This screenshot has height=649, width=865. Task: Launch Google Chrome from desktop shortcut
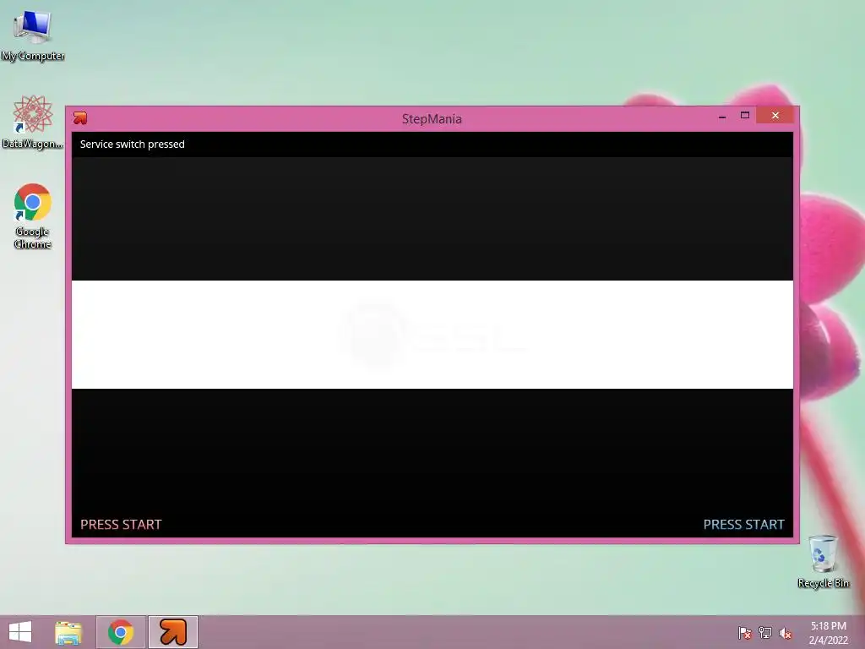(33, 215)
